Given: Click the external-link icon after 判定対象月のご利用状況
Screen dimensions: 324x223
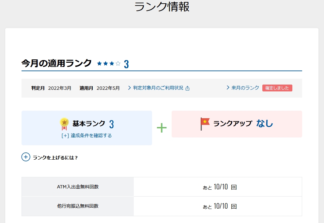Looking at the screenshot, I should [187, 88].
